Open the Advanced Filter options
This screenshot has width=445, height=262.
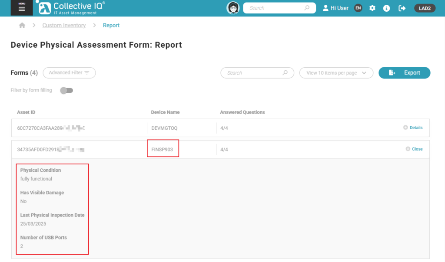point(69,72)
